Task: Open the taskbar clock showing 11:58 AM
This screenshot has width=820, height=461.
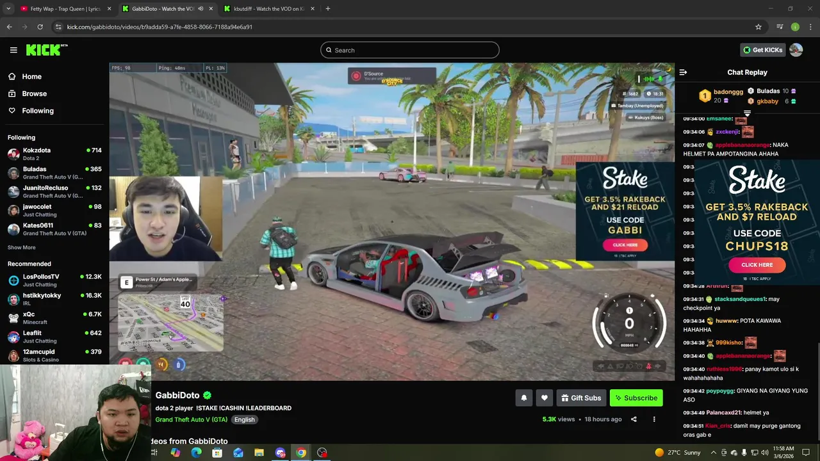Action: pos(783,453)
